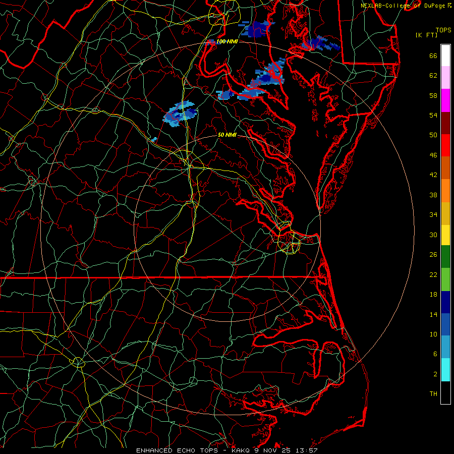
Task: Click the dark maroon legend swatch
Action: coord(445,123)
